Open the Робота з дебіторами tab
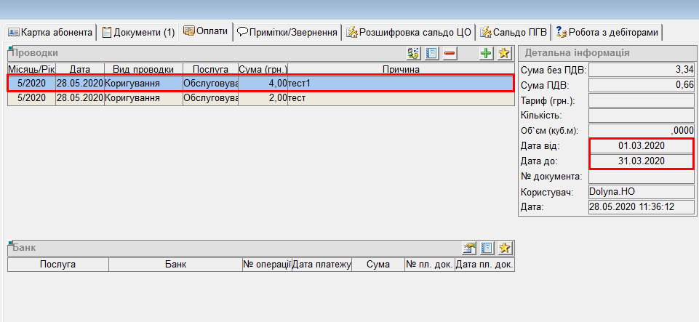The image size is (699, 322). point(607,32)
